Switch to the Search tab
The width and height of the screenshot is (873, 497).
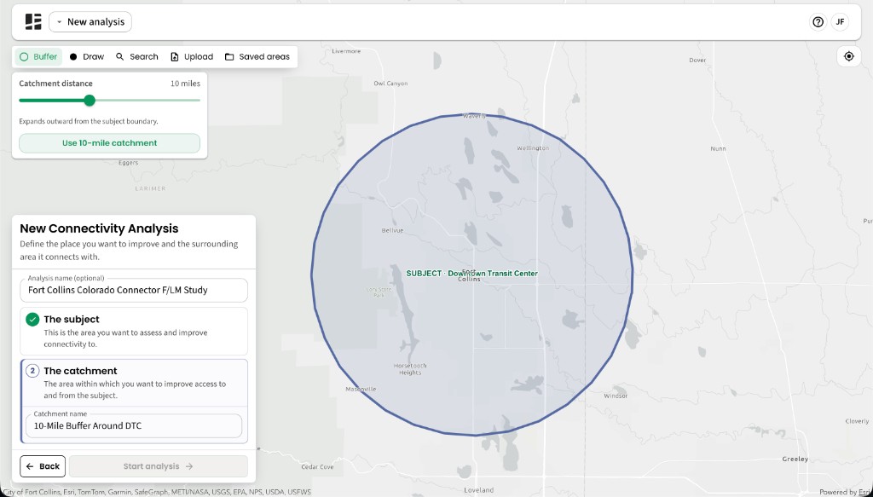tap(137, 57)
